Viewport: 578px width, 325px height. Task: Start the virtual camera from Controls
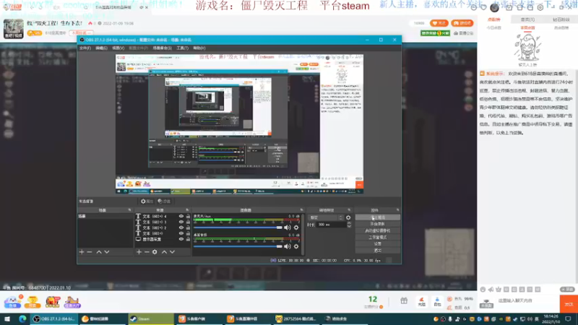coord(377,230)
